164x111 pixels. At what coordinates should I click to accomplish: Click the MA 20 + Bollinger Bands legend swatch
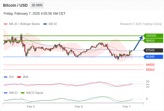point(6,24)
